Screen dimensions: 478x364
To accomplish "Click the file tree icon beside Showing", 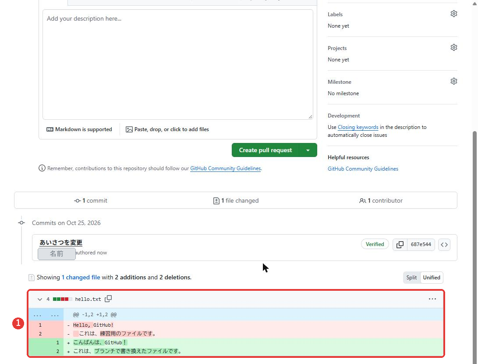I will (x=32, y=277).
